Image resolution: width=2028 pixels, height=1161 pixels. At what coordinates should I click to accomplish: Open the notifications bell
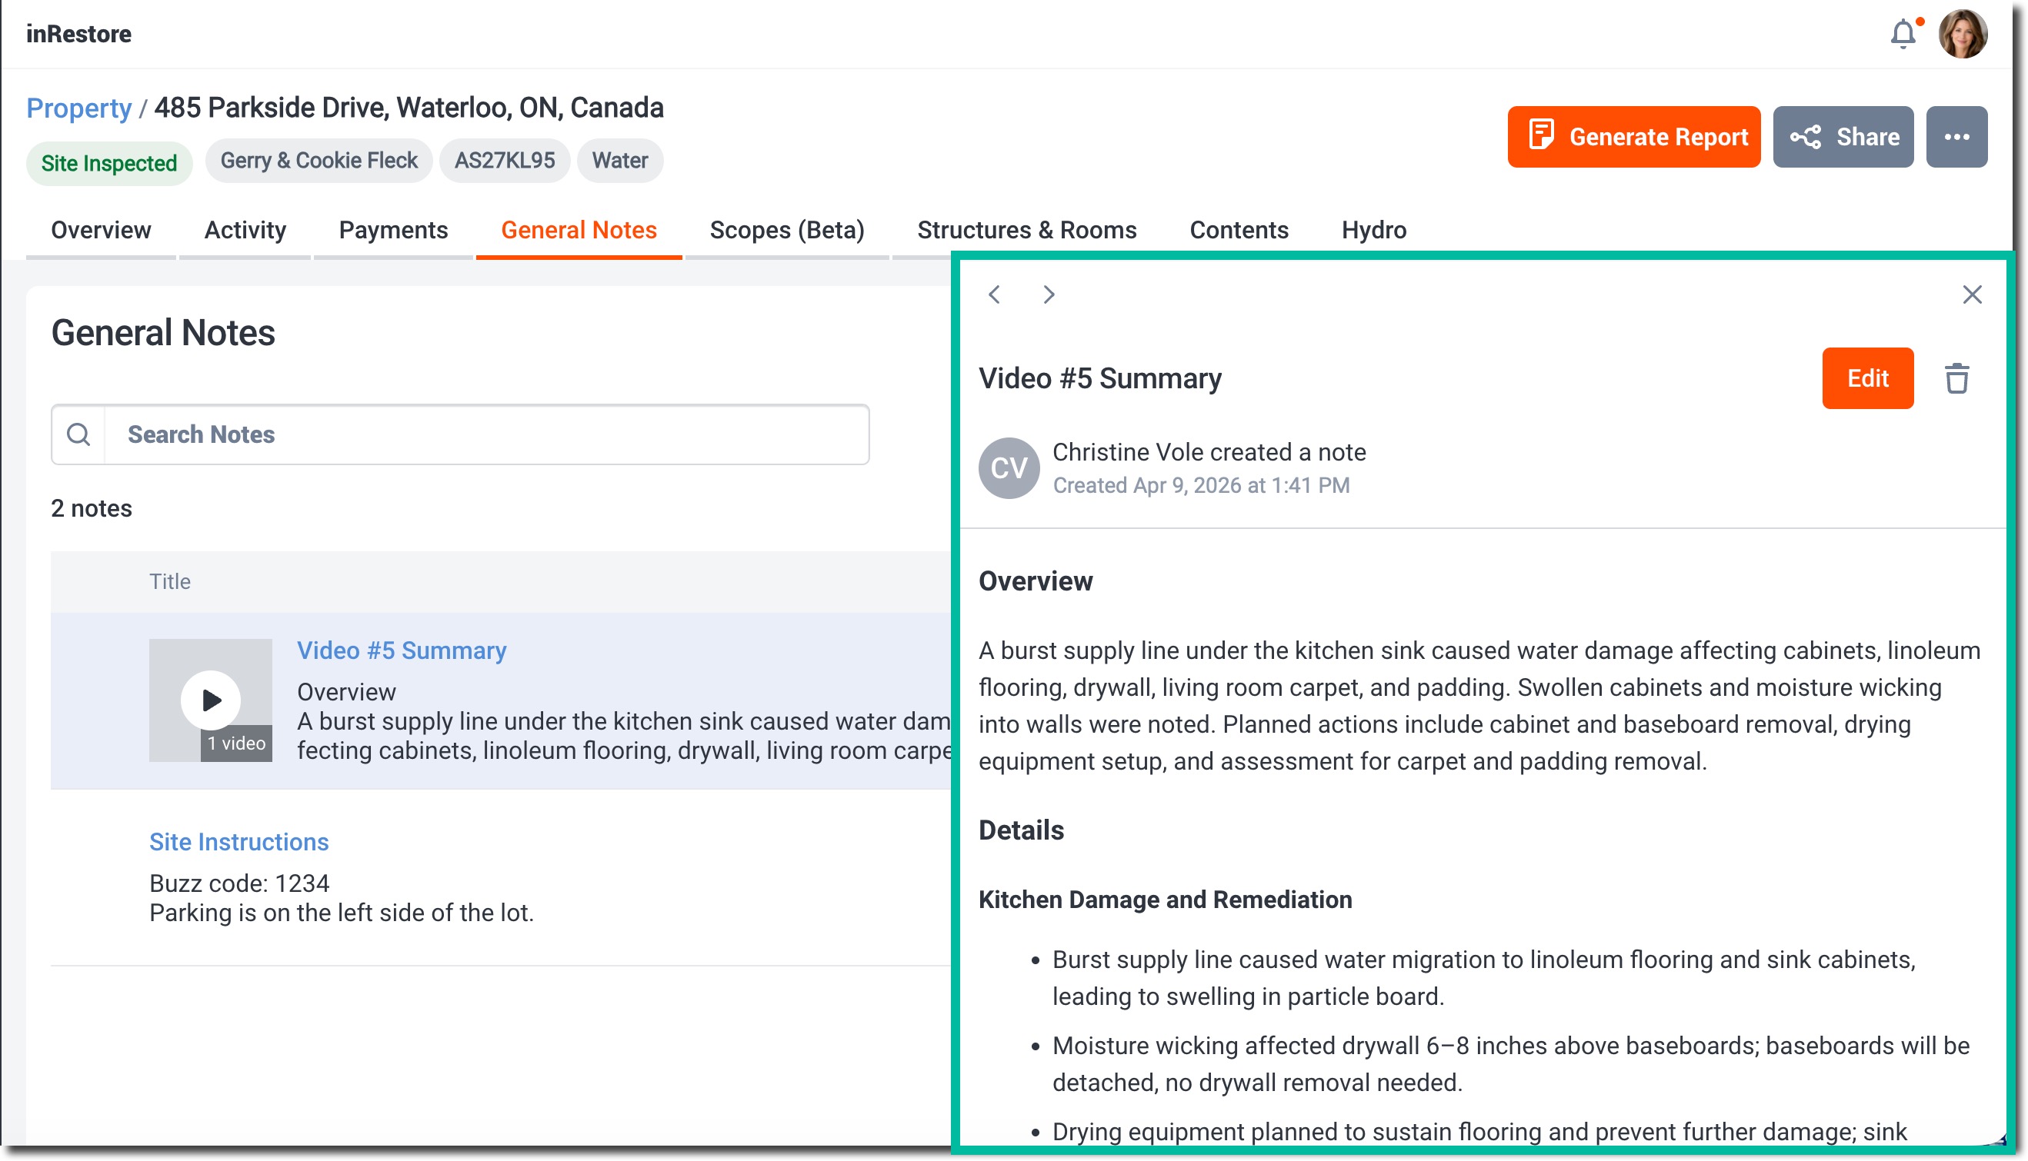[1903, 35]
